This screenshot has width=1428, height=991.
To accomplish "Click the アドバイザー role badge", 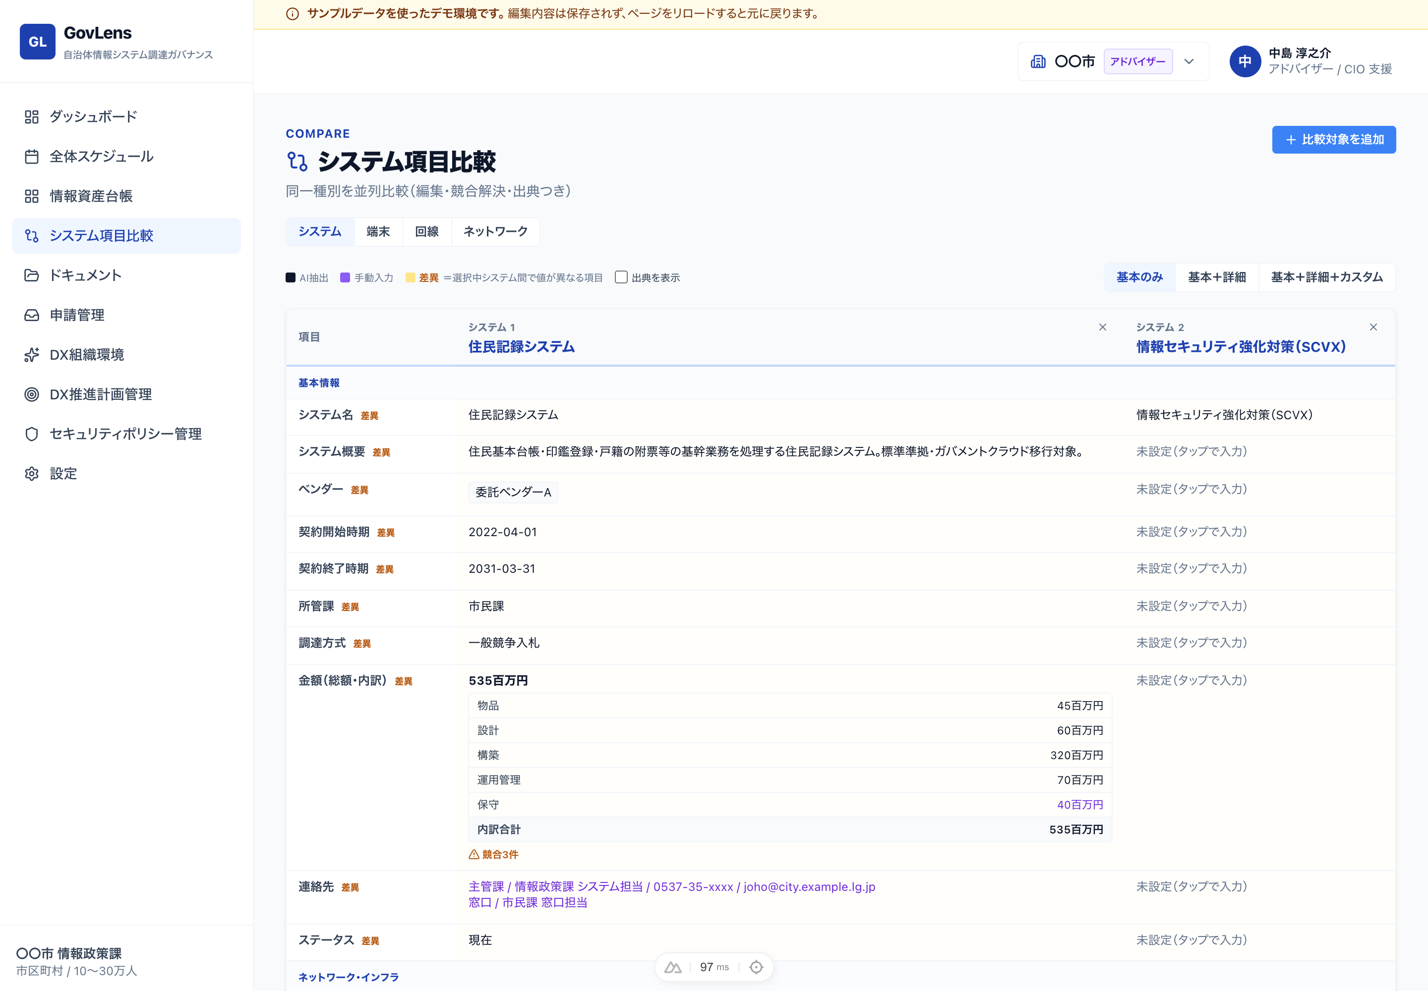I will coord(1138,61).
